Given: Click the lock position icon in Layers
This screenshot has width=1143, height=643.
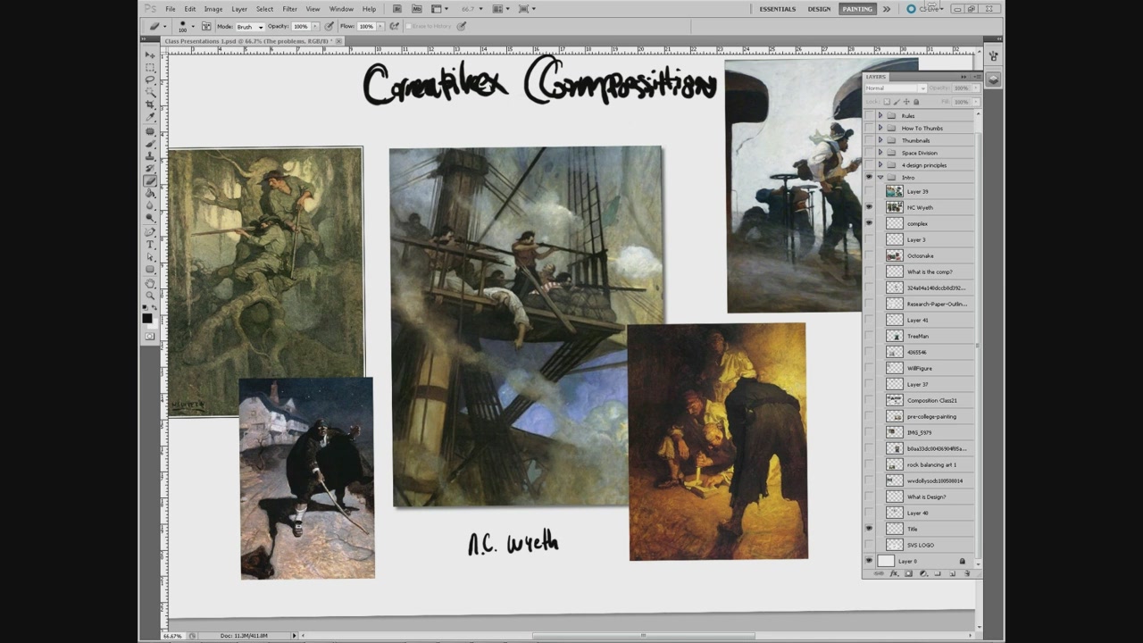Looking at the screenshot, I should [906, 102].
